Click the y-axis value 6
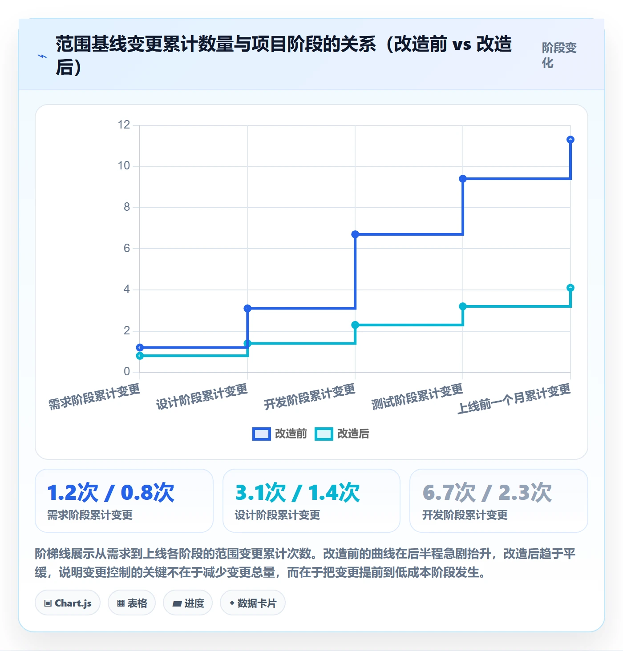 (x=127, y=248)
